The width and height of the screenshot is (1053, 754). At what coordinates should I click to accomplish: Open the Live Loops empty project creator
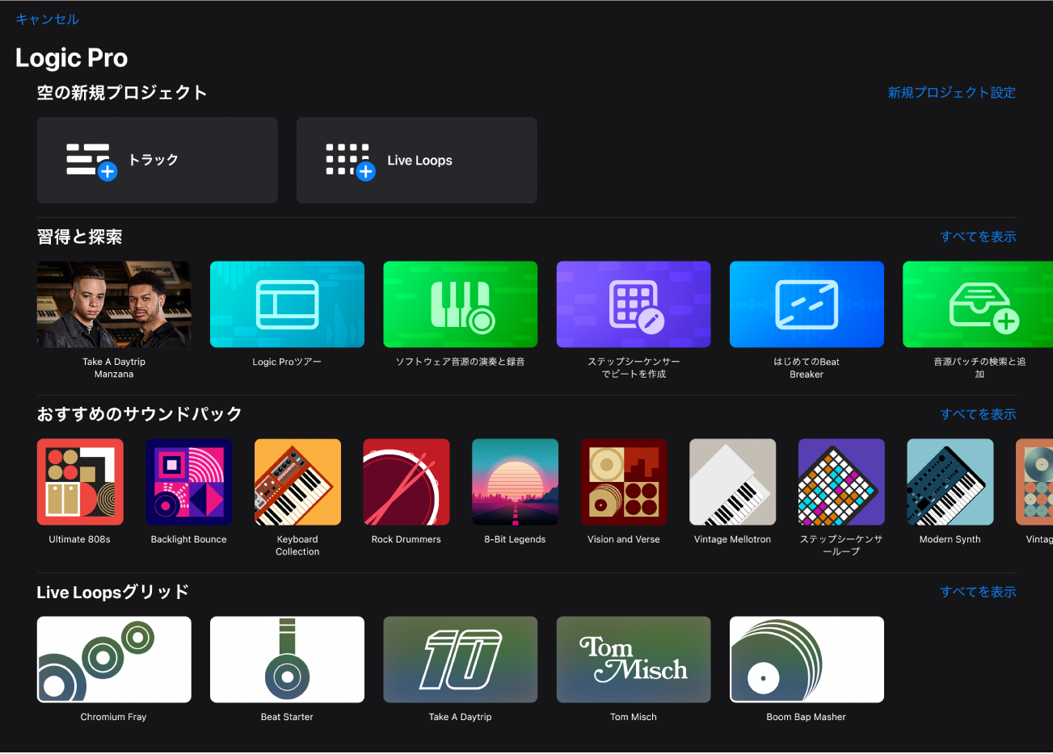coord(416,160)
